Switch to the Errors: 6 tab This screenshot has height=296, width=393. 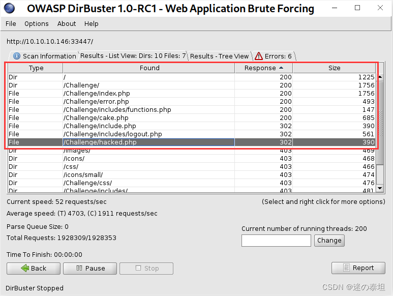(x=274, y=56)
